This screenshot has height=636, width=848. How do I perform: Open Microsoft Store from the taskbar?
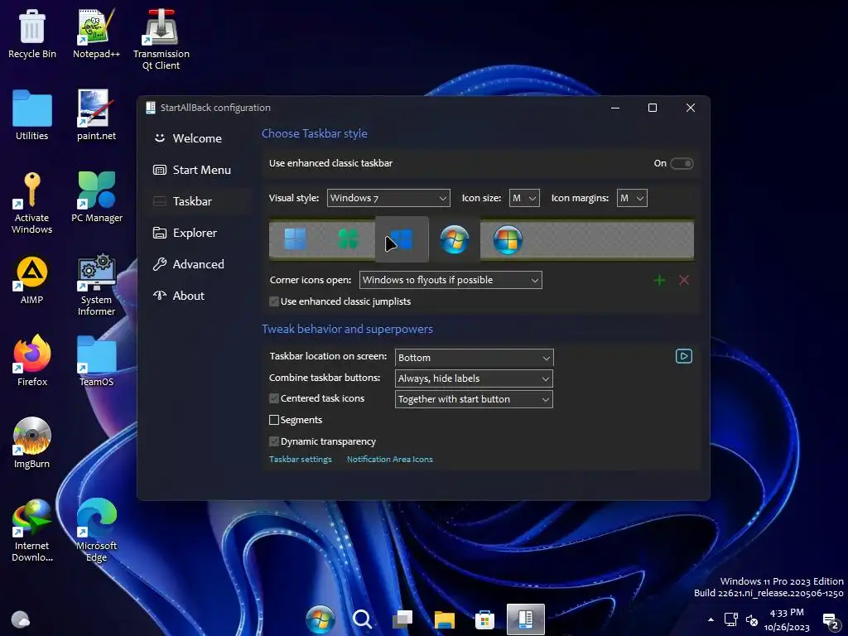tap(484, 619)
